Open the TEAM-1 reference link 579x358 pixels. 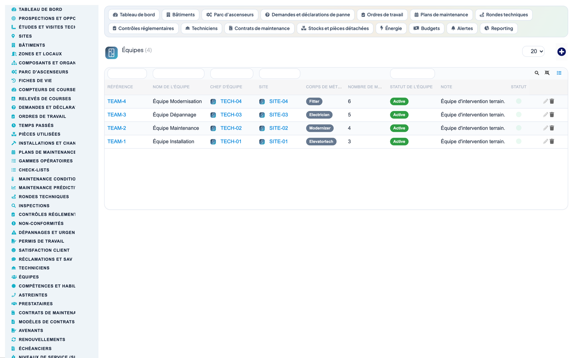point(117,141)
